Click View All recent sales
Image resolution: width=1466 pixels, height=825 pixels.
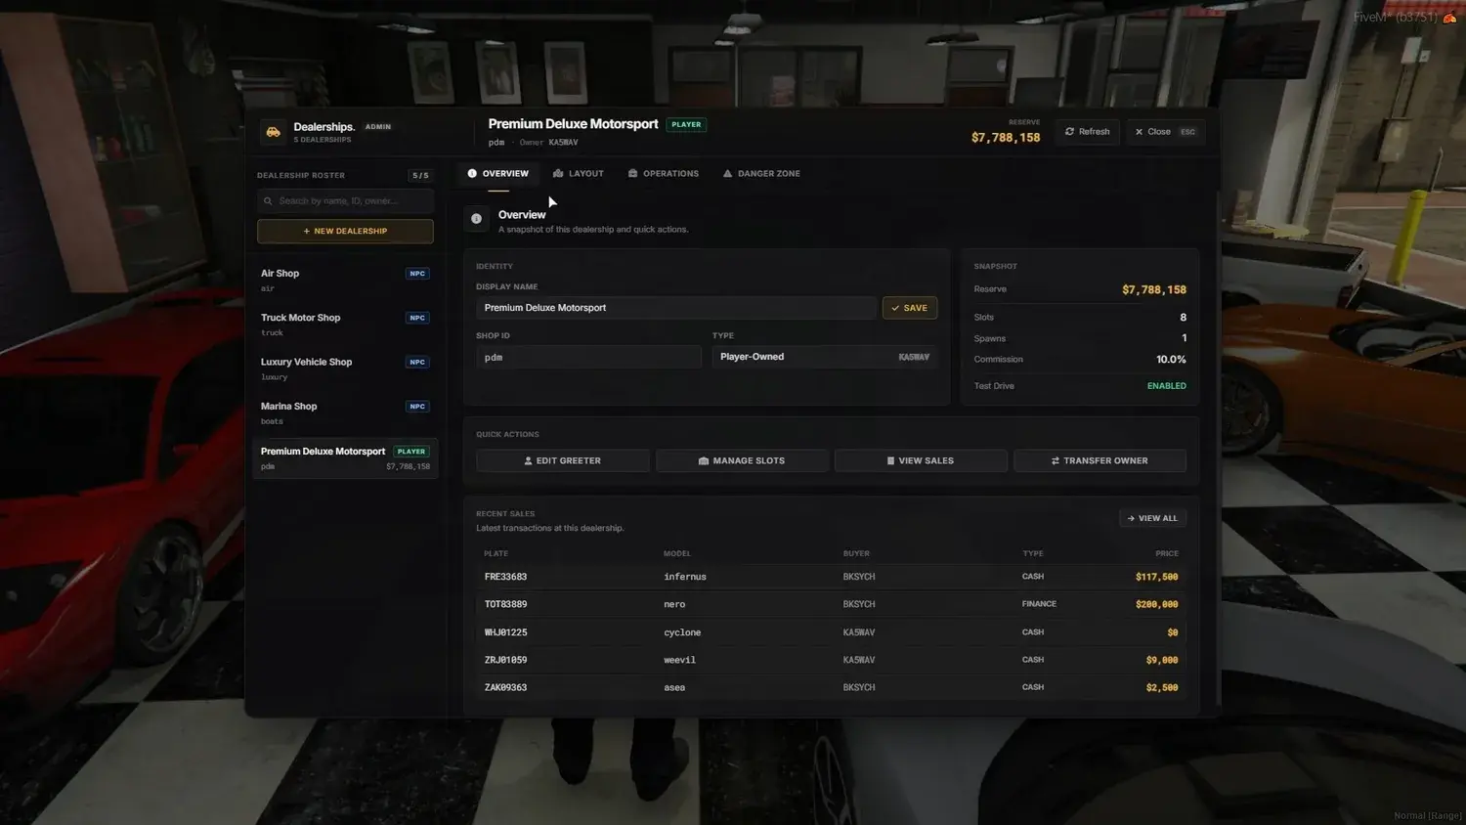[x=1152, y=518]
